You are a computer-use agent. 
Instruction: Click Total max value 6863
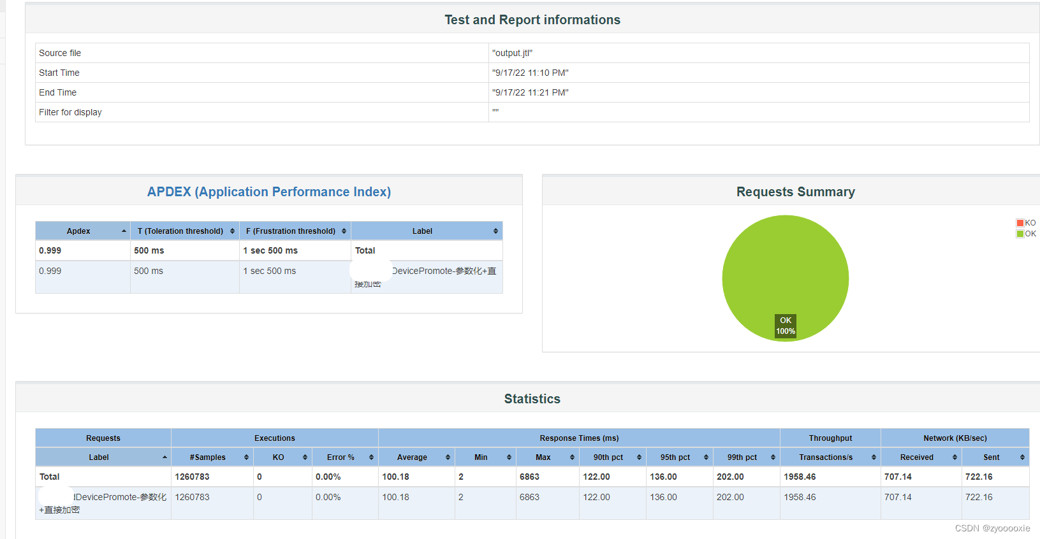coord(529,477)
